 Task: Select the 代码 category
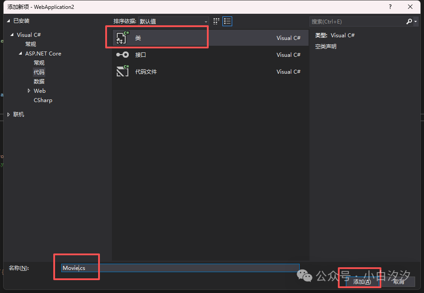(x=39, y=72)
